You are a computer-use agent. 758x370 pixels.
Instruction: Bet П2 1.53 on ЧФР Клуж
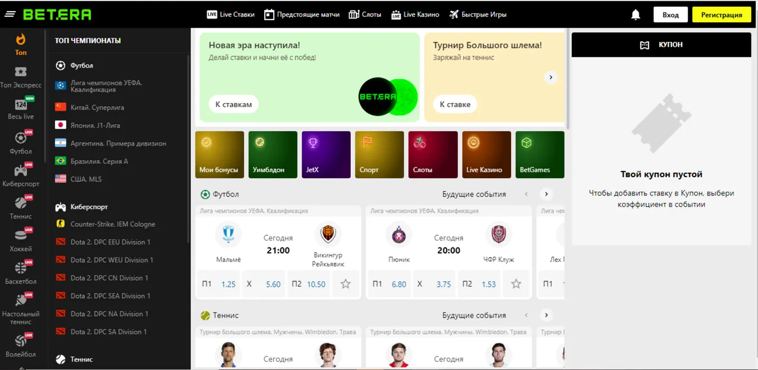[x=479, y=284]
